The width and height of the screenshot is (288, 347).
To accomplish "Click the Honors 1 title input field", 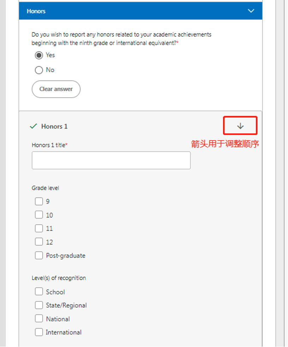I will coord(111,160).
